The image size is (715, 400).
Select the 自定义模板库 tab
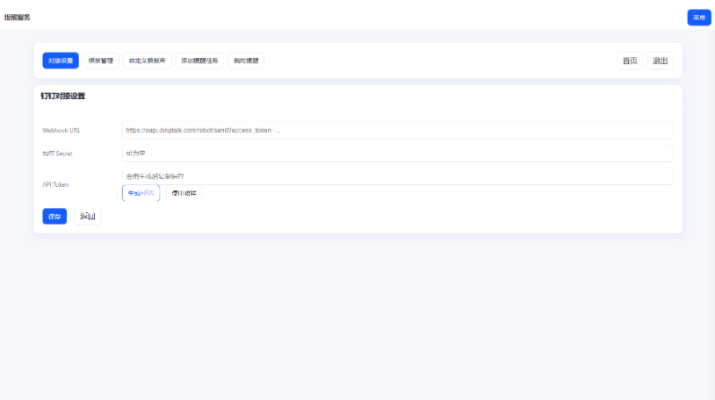[x=146, y=61]
